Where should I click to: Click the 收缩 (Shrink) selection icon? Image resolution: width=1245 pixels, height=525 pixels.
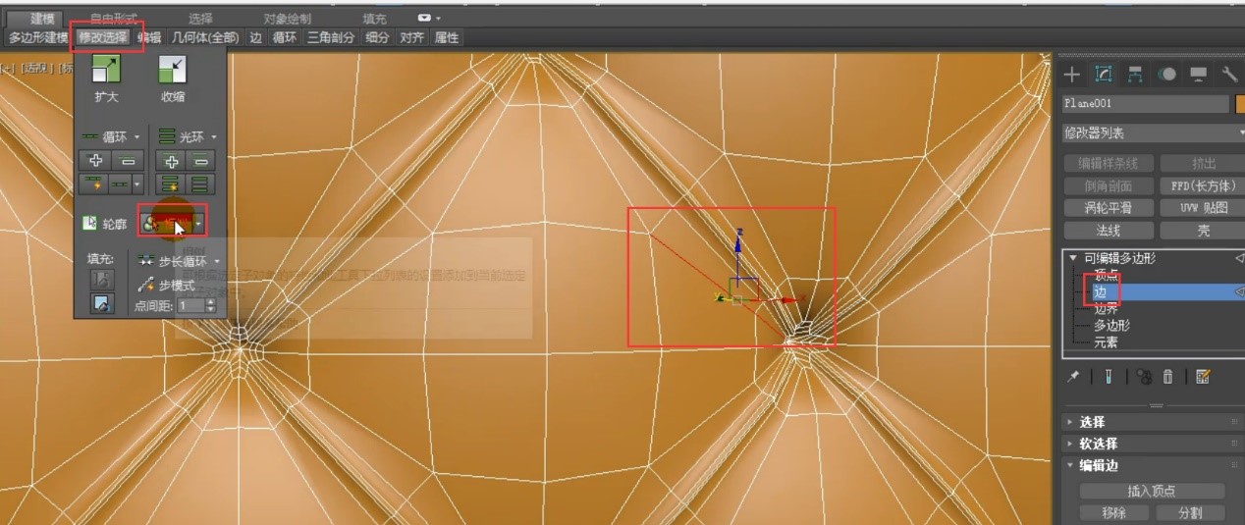(x=173, y=69)
